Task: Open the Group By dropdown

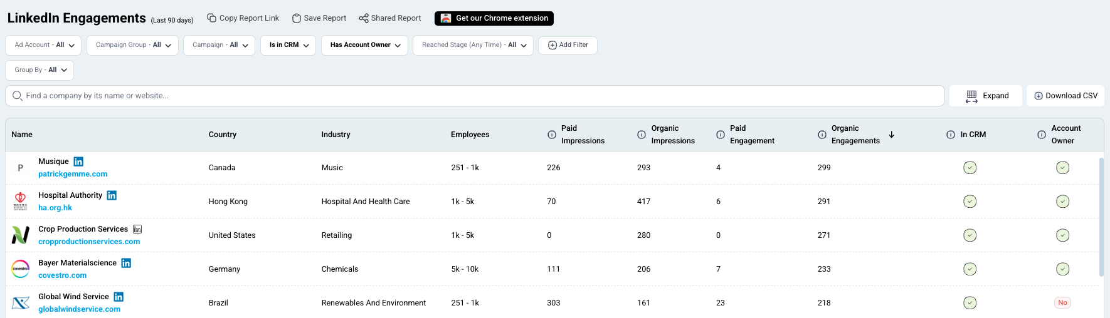Action: 40,70
